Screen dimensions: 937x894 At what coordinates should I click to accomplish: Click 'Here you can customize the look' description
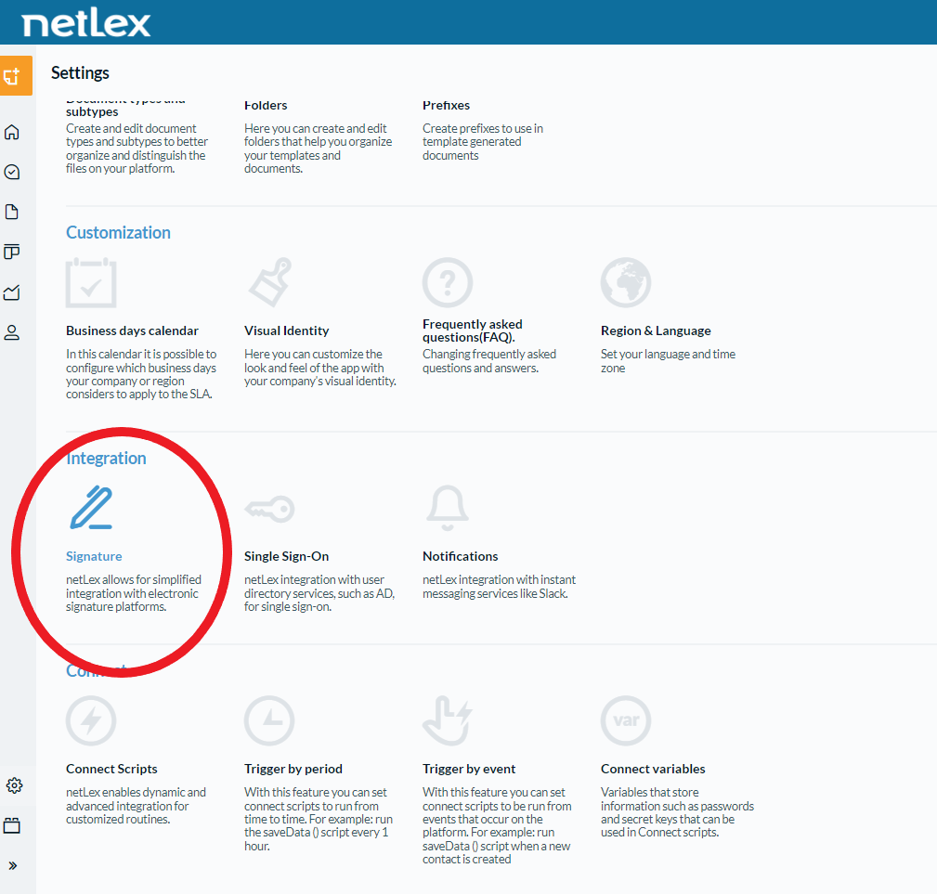click(319, 368)
